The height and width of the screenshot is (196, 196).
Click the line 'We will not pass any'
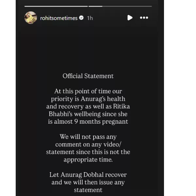click(x=88, y=137)
